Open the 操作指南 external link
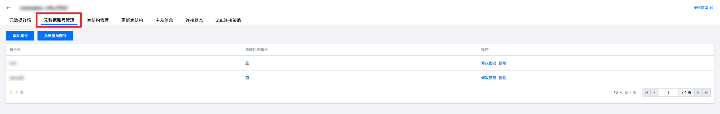The image size is (720, 114). coord(703,8)
